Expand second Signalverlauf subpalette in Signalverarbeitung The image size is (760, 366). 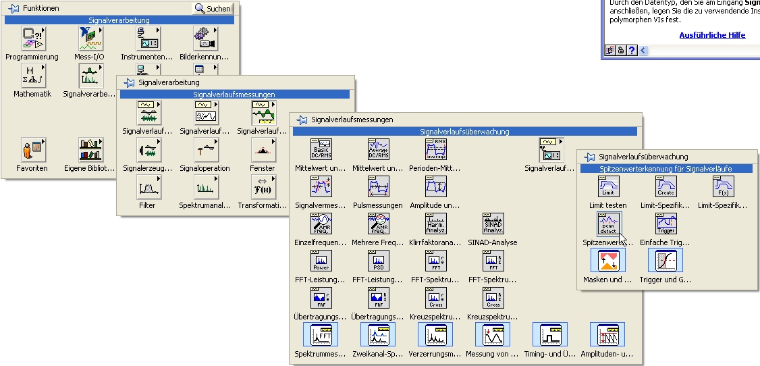pos(206,113)
